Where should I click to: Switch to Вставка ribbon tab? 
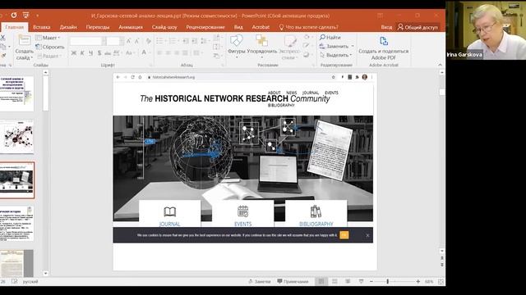(42, 27)
